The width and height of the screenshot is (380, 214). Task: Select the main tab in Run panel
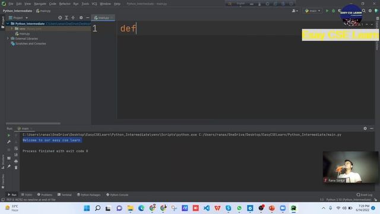(25, 128)
